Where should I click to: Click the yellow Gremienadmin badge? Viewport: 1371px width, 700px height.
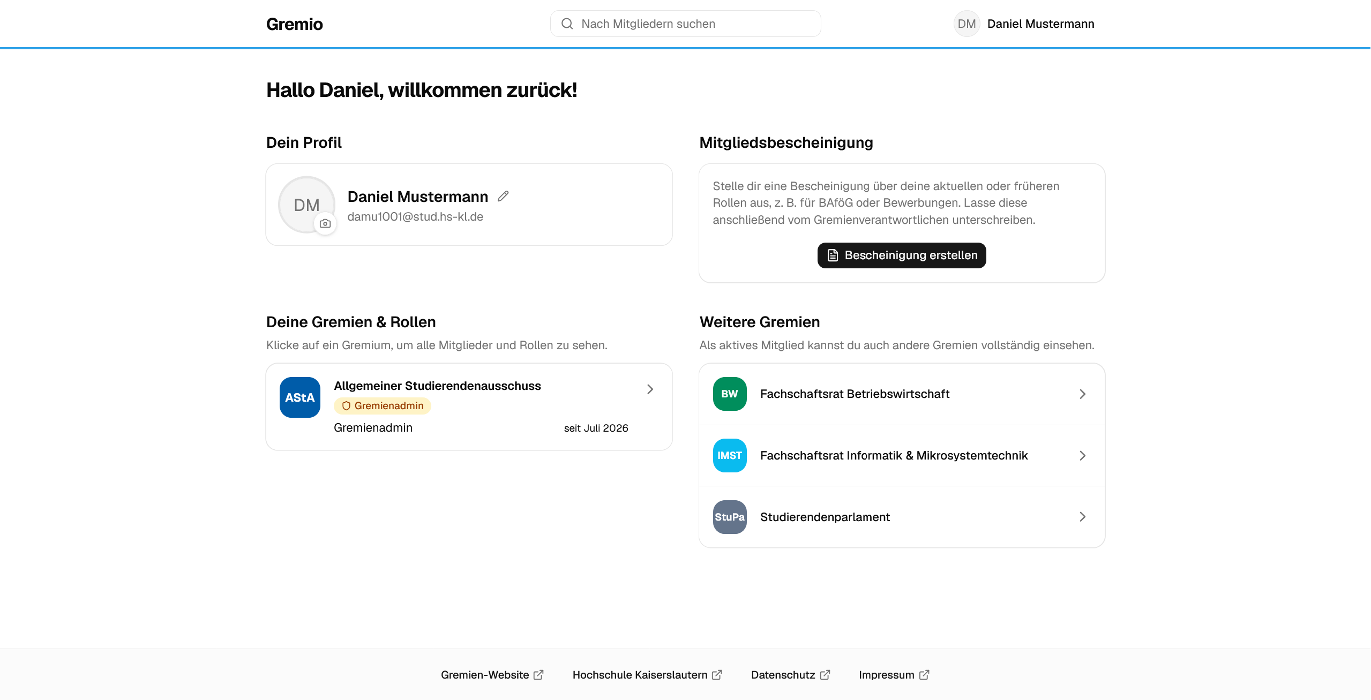[x=383, y=406]
